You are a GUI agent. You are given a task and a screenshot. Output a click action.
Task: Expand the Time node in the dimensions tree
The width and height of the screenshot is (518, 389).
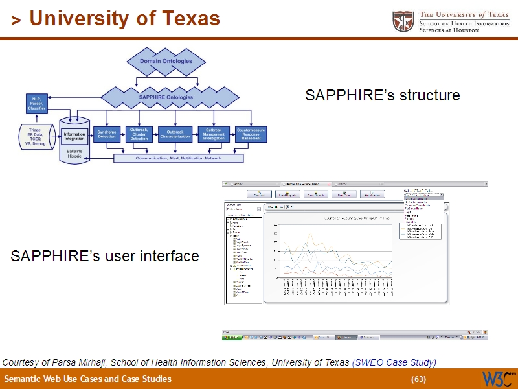pyautogui.click(x=226, y=236)
